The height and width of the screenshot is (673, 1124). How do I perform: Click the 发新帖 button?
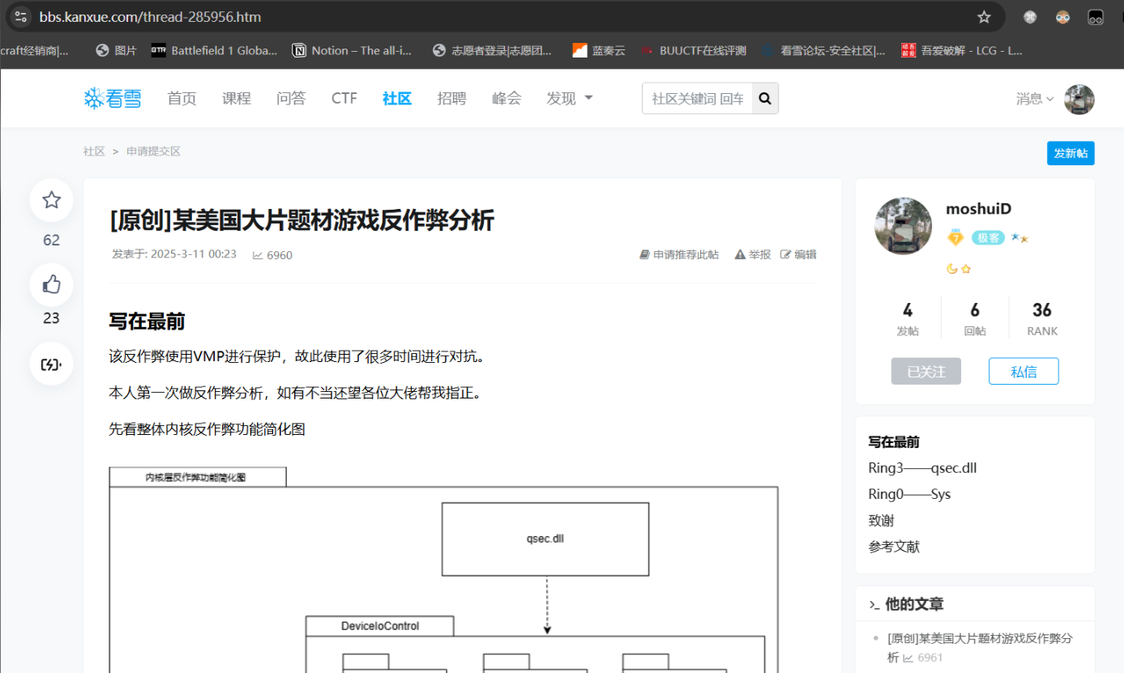coord(1071,153)
